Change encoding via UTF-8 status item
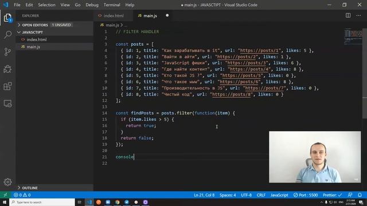 tap(246, 195)
